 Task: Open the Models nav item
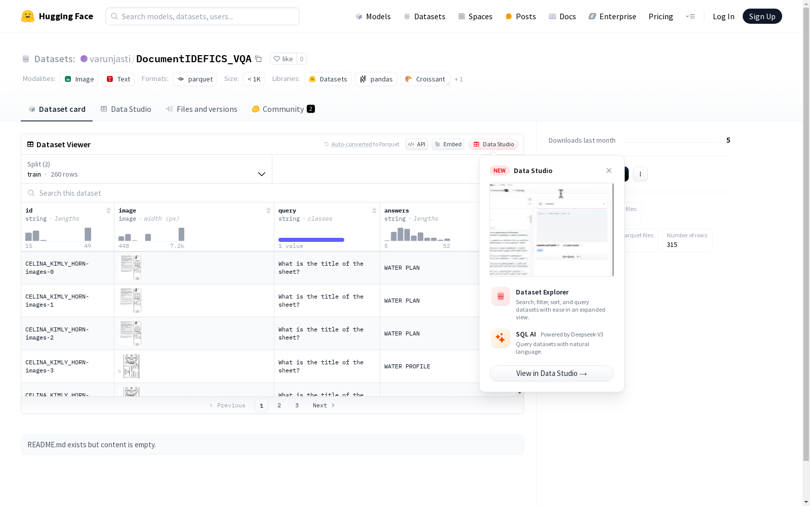[373, 16]
